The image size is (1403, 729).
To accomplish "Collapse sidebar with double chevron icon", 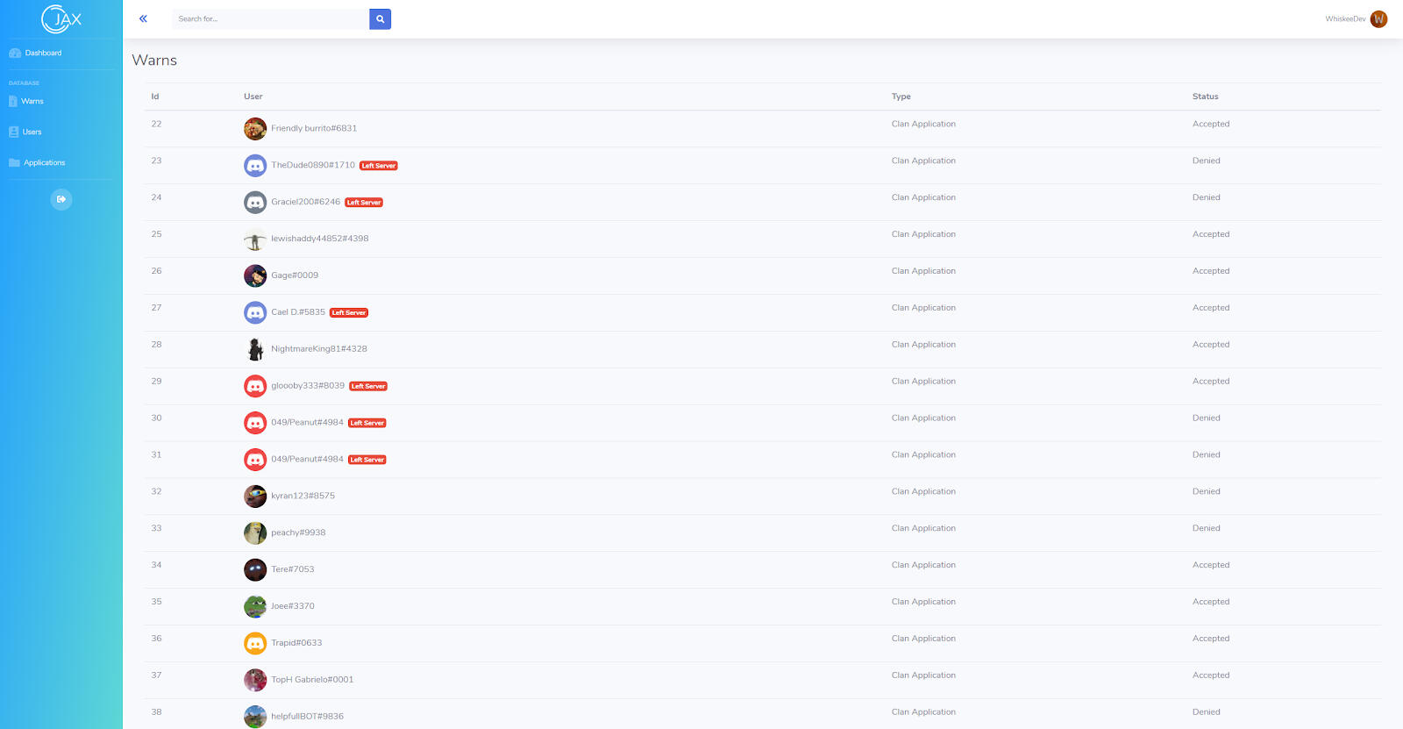I will coord(143,18).
